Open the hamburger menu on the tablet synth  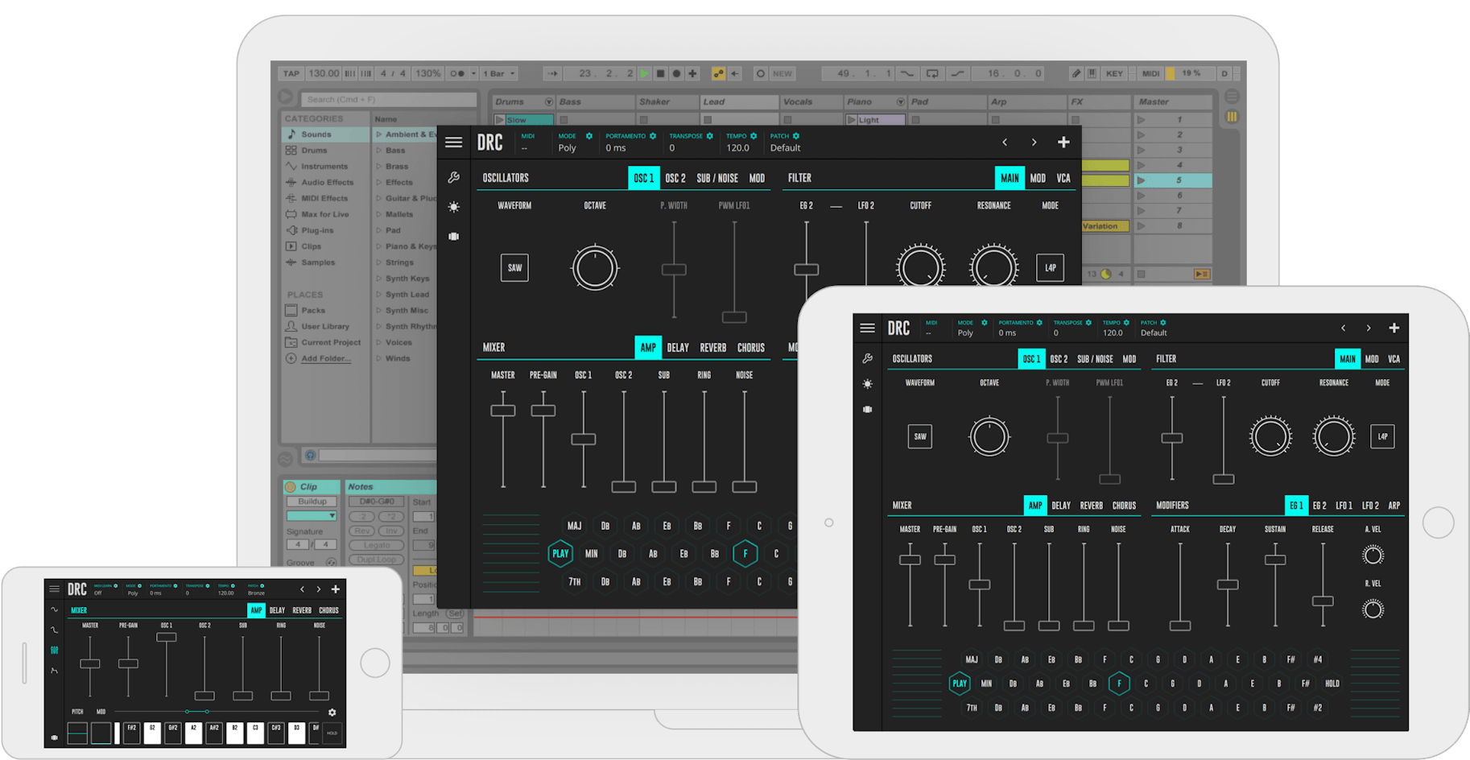(x=867, y=328)
